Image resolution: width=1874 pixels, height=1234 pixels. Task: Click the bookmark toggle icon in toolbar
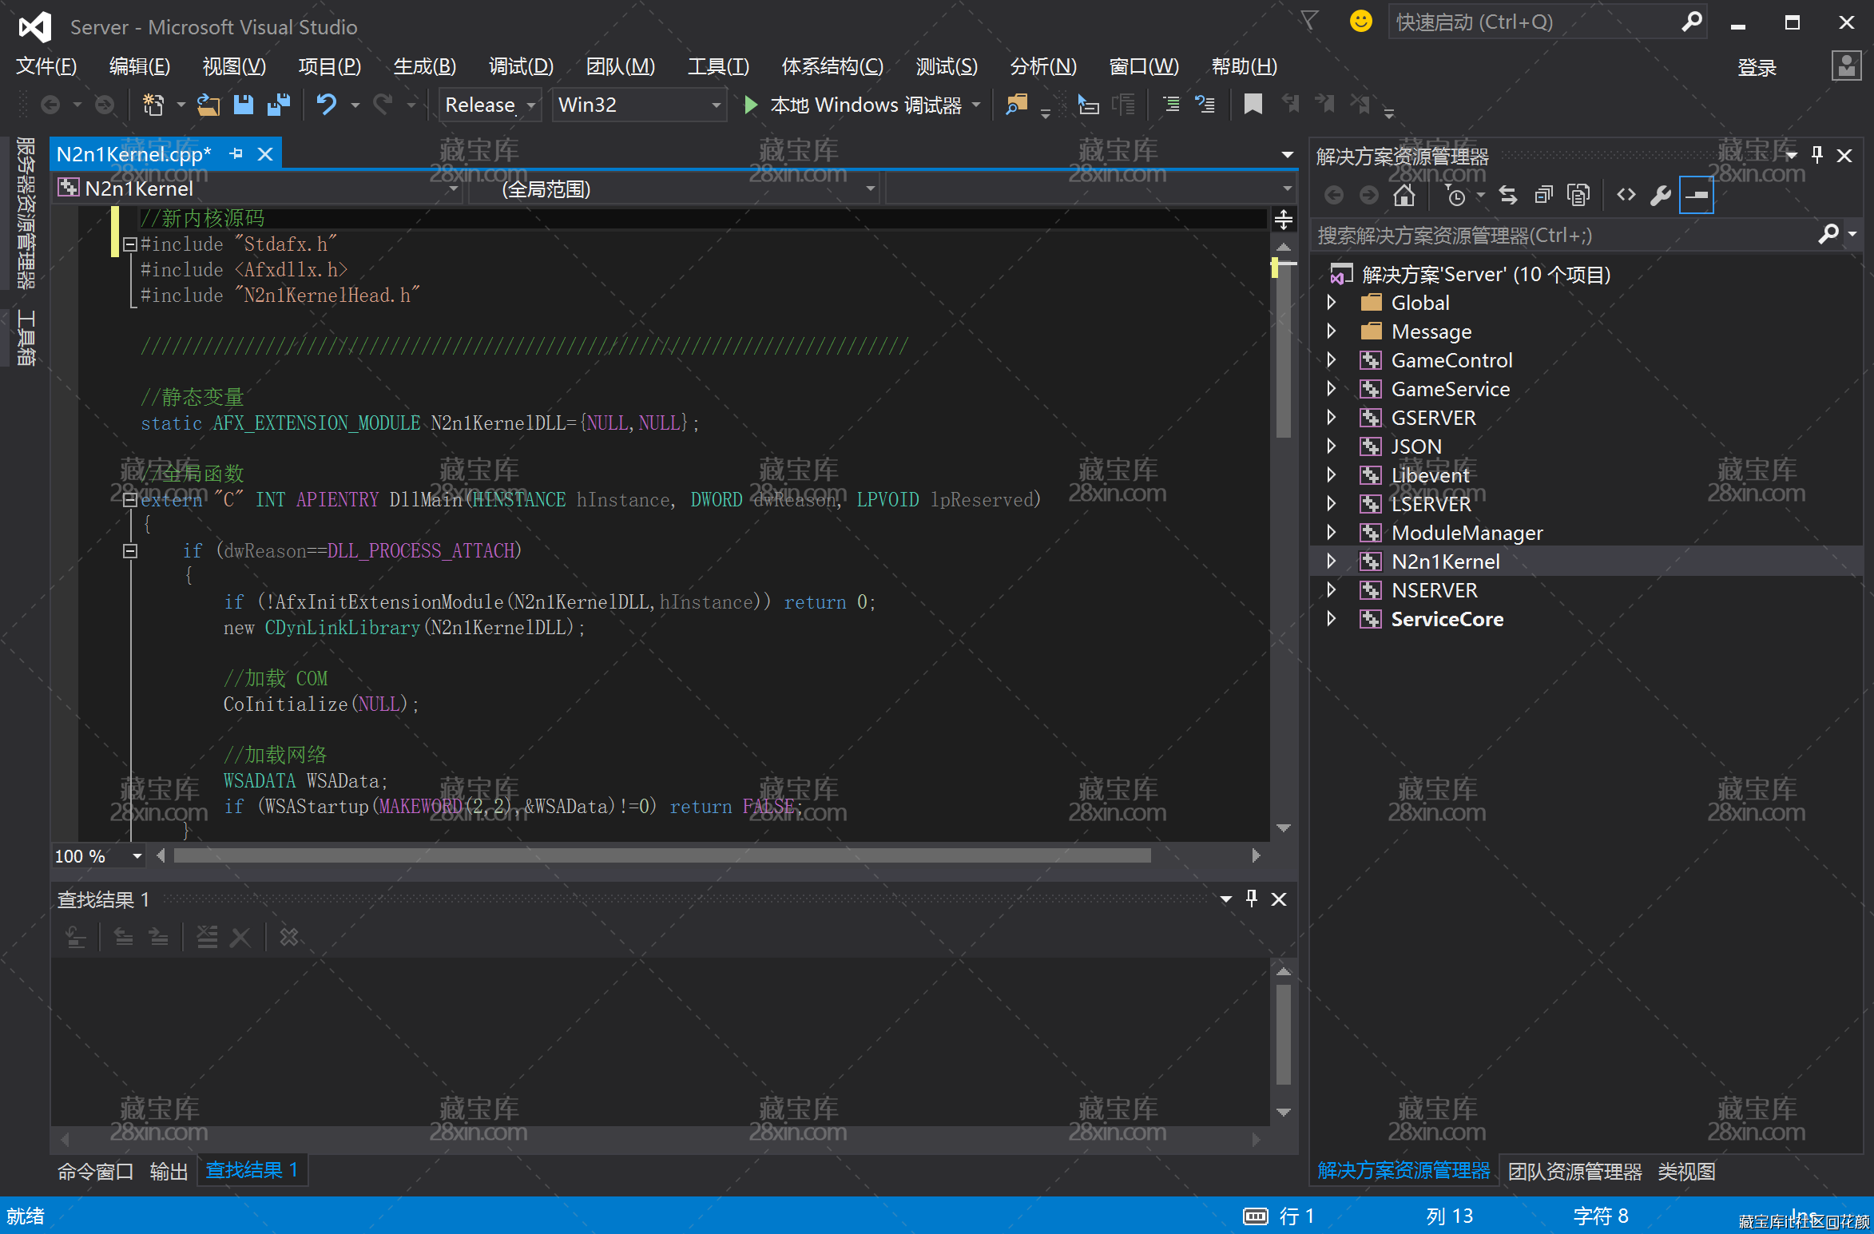pyautogui.click(x=1253, y=105)
